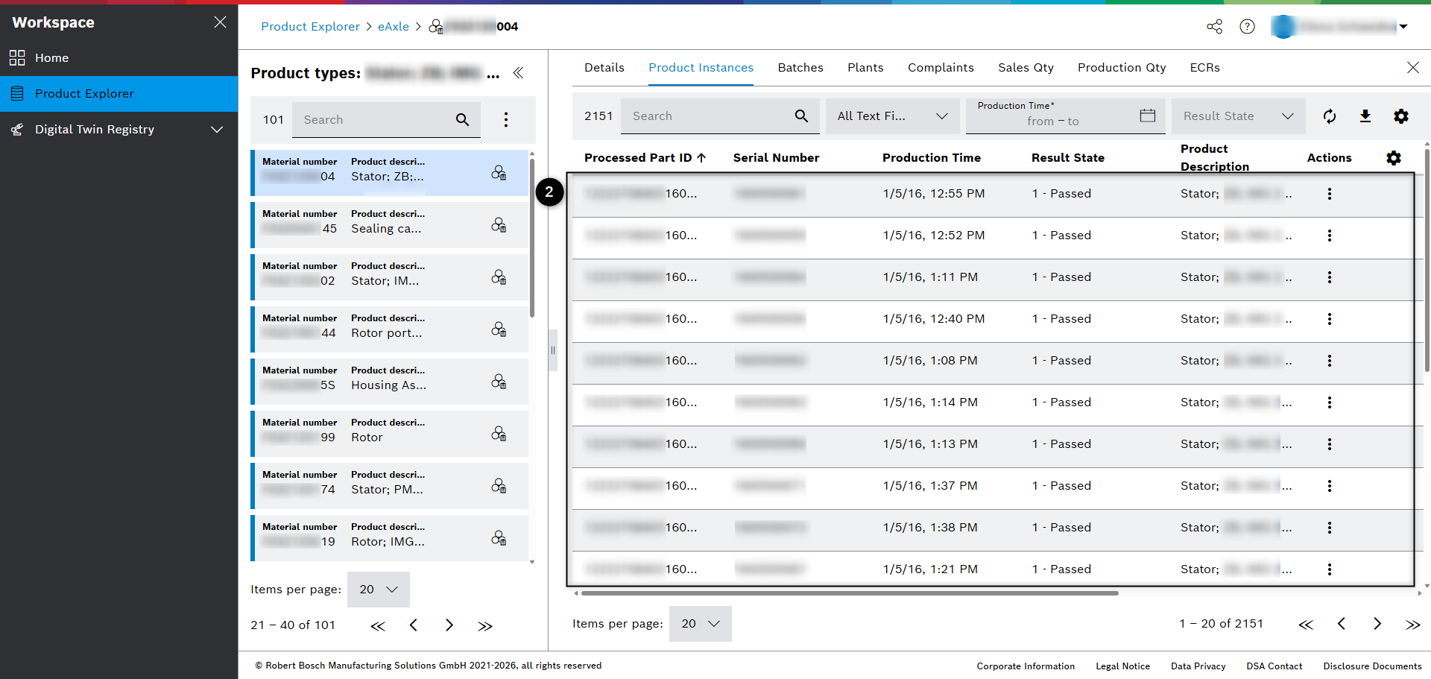Switch to the Product Instances tab

click(x=701, y=68)
